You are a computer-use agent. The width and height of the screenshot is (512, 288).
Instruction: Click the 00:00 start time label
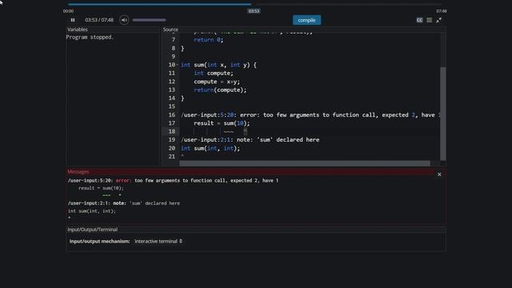point(68,10)
